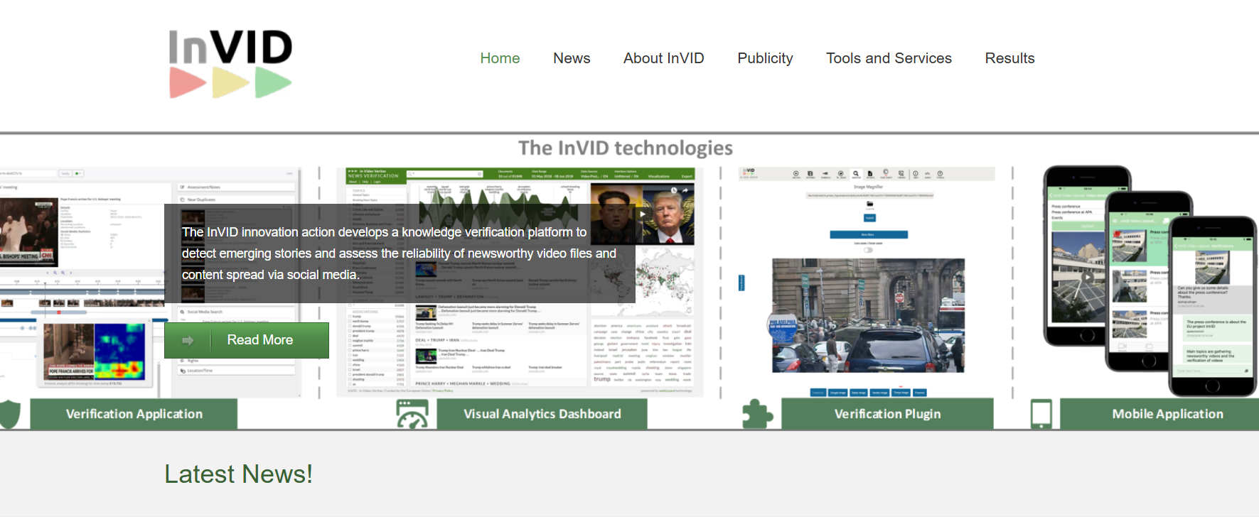The height and width of the screenshot is (524, 1259).
Task: Click the puzzle piece icon beside Verification Plugin
Action: pos(757,414)
